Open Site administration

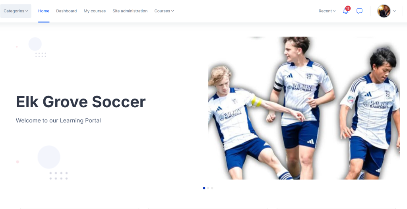pyautogui.click(x=130, y=11)
